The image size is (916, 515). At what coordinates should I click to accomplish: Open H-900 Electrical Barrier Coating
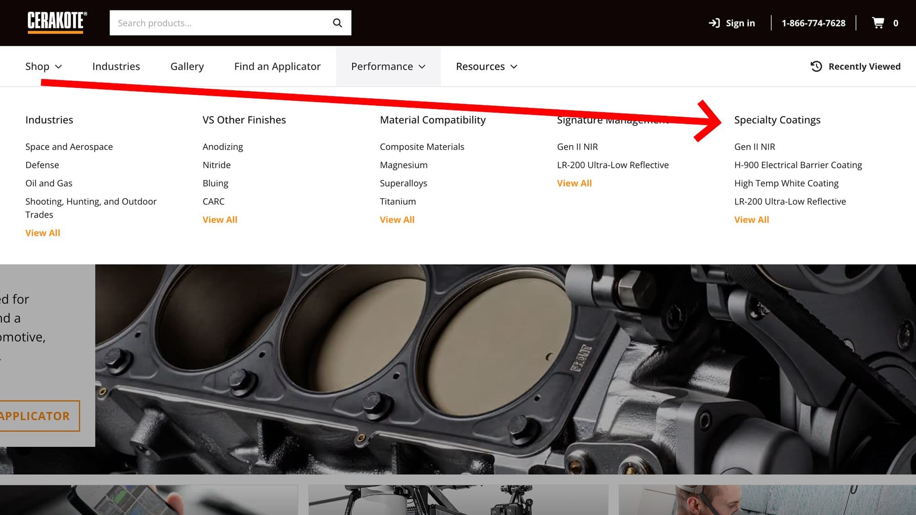pos(798,165)
